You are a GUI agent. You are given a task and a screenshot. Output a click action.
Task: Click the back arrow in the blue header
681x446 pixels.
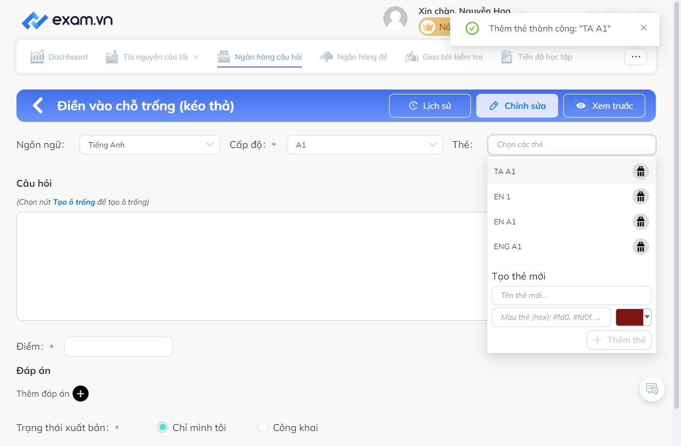coord(38,105)
